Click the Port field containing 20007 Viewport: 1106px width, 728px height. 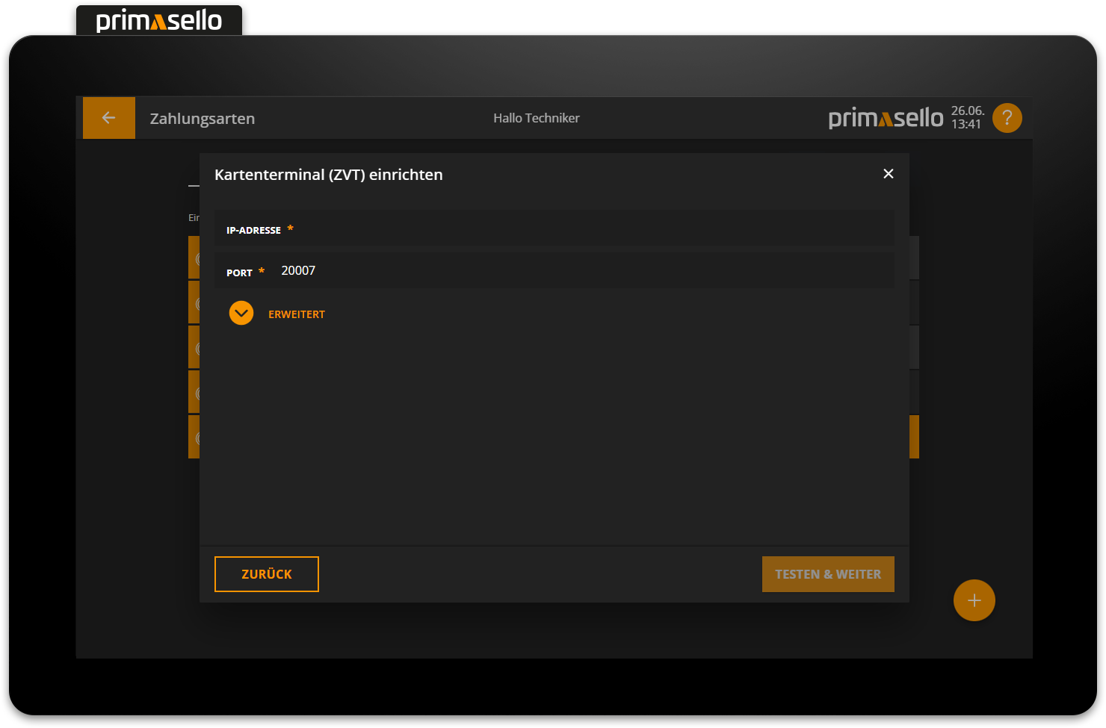tap(553, 270)
